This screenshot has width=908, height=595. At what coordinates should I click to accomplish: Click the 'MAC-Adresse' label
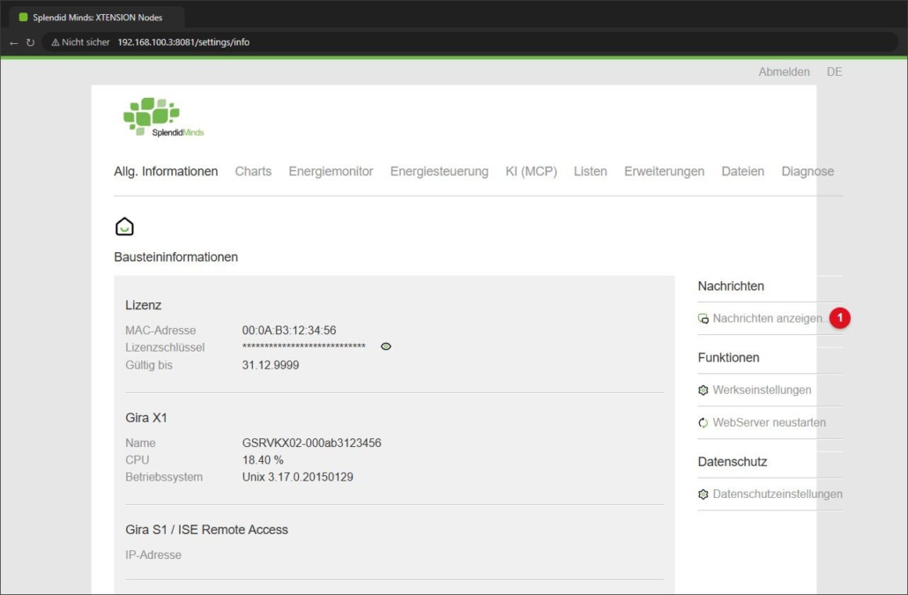(x=160, y=331)
